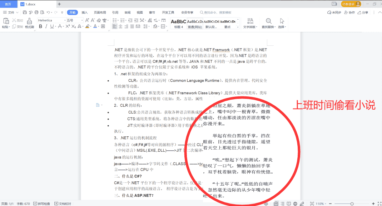Apply subscript X₂ formatting
This screenshot has height=206, width=382.
[x=74, y=26]
